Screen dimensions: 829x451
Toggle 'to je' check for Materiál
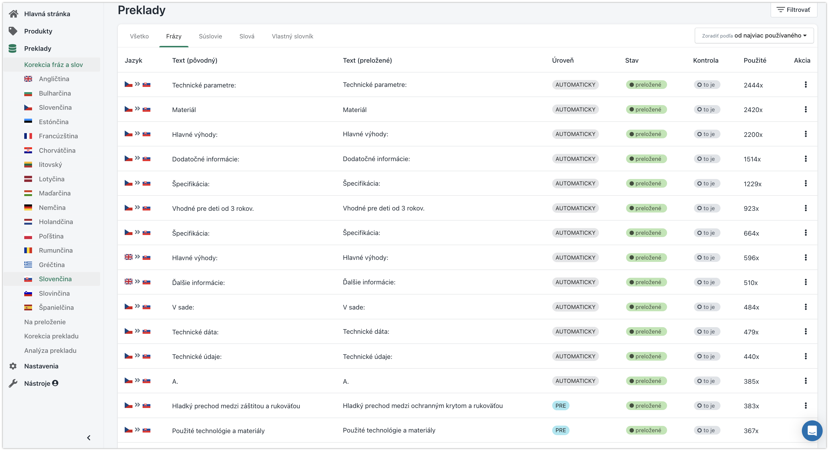706,109
